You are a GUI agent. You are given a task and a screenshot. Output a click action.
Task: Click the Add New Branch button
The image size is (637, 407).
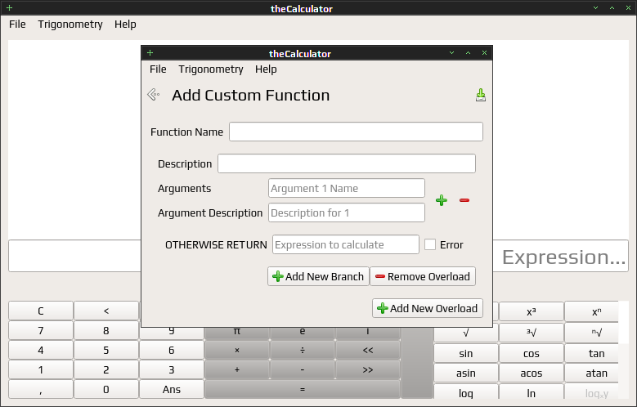pyautogui.click(x=319, y=276)
